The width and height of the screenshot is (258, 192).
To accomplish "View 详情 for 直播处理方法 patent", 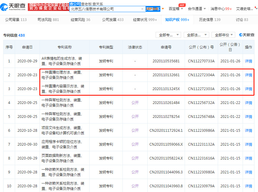I will pos(249,75).
